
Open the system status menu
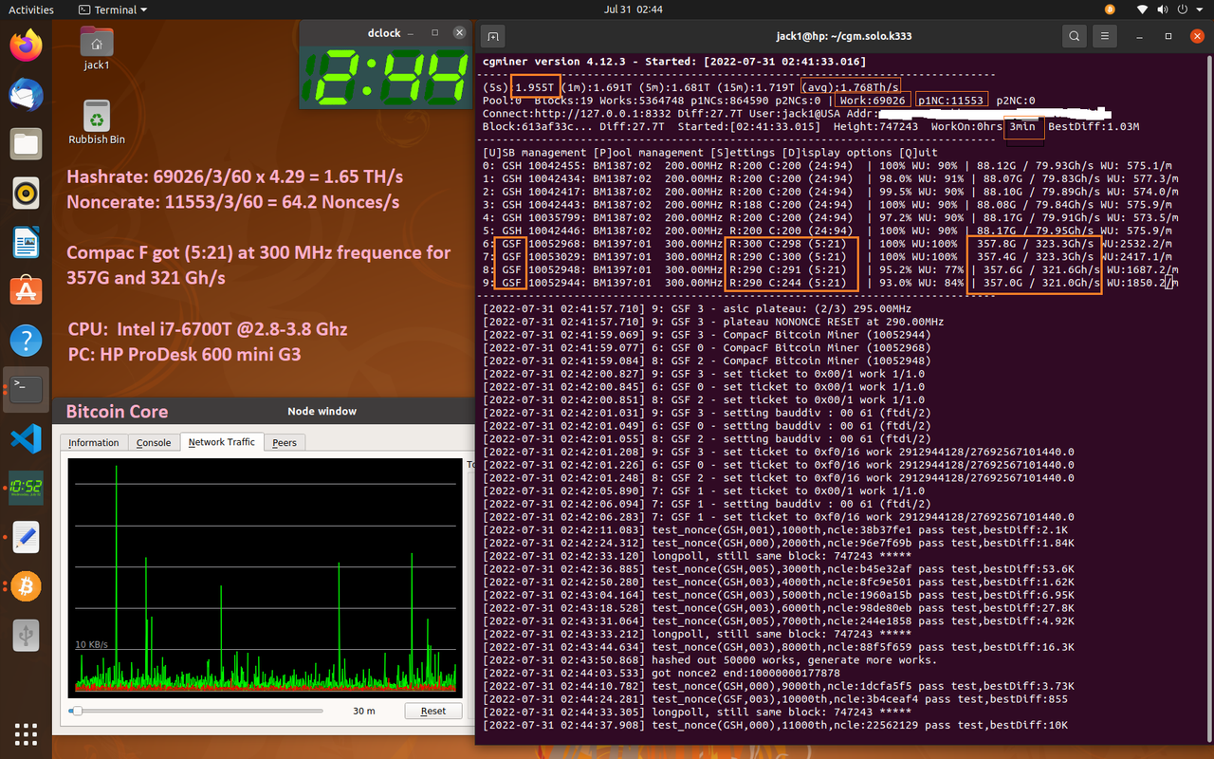tap(1171, 9)
